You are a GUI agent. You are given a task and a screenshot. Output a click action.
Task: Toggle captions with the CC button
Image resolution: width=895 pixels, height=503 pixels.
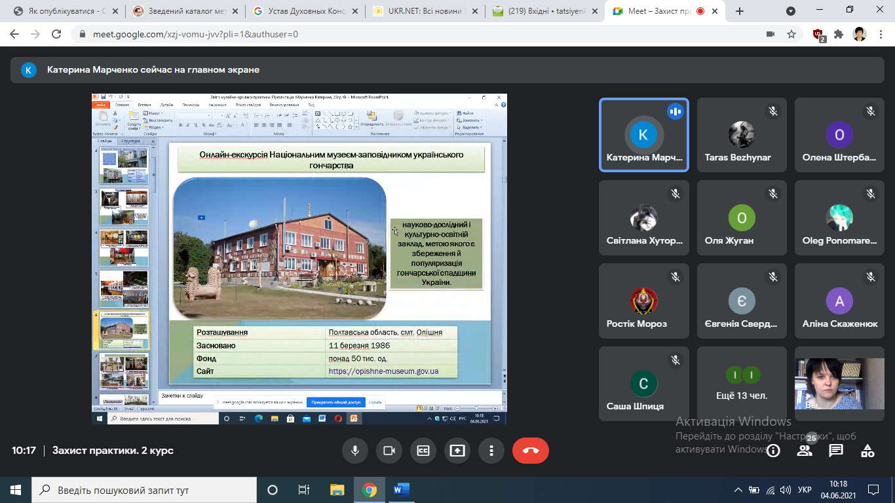423,451
